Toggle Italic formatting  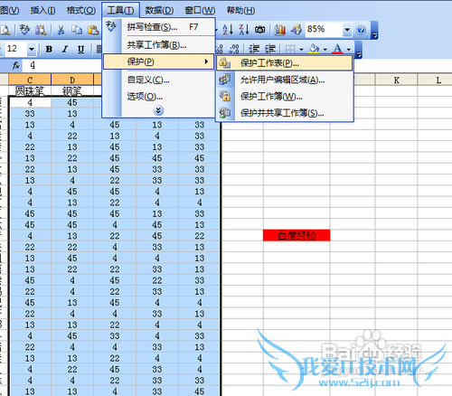pos(65,49)
